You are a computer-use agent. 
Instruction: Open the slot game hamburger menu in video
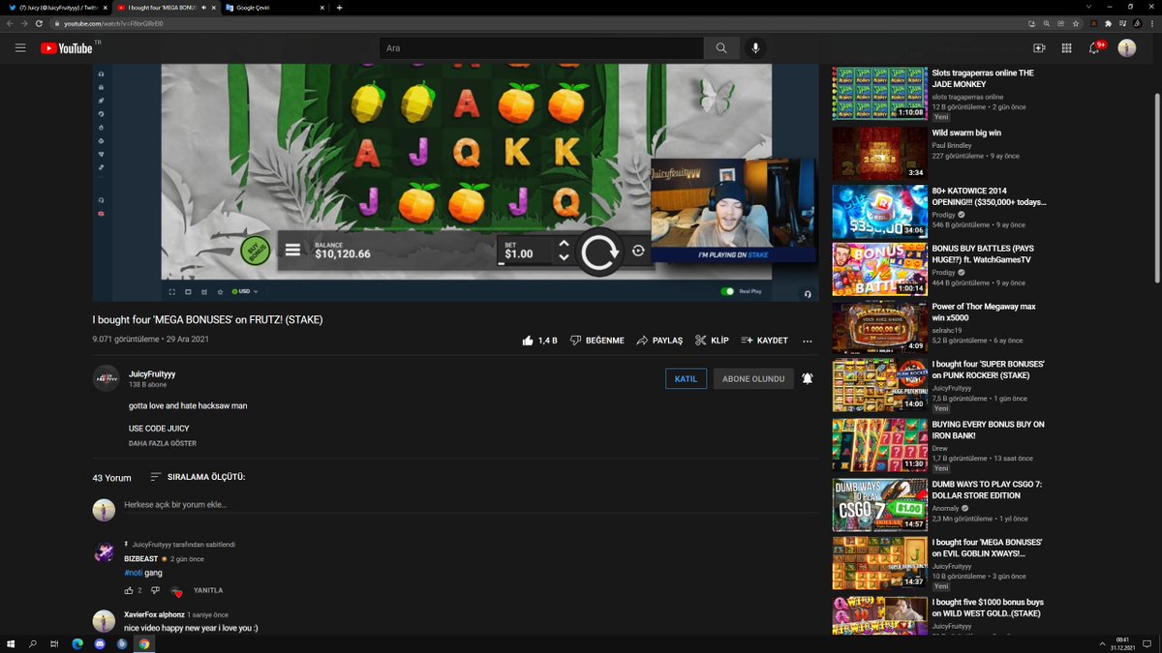coord(292,251)
